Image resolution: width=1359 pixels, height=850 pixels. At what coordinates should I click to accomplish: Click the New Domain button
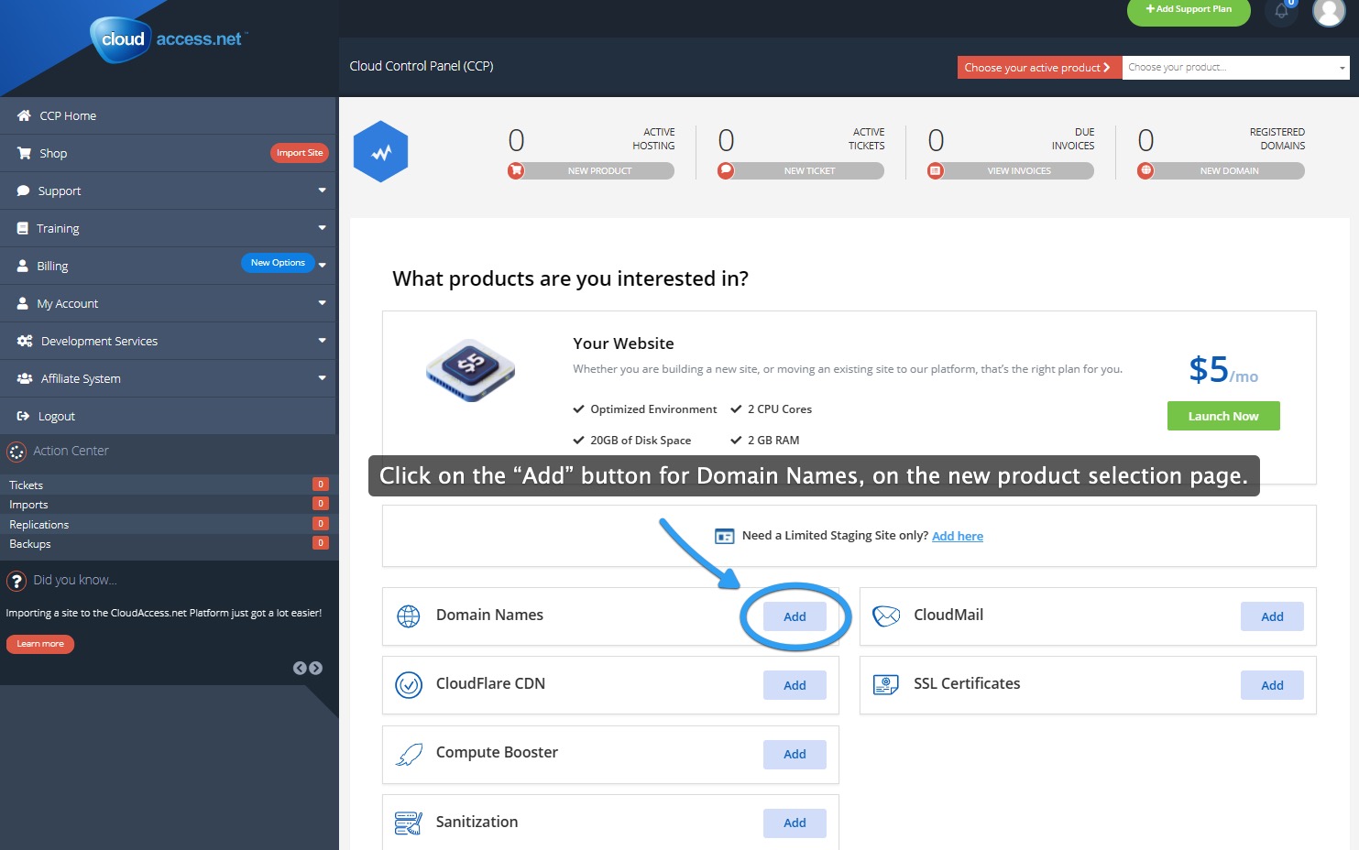[x=1221, y=171]
